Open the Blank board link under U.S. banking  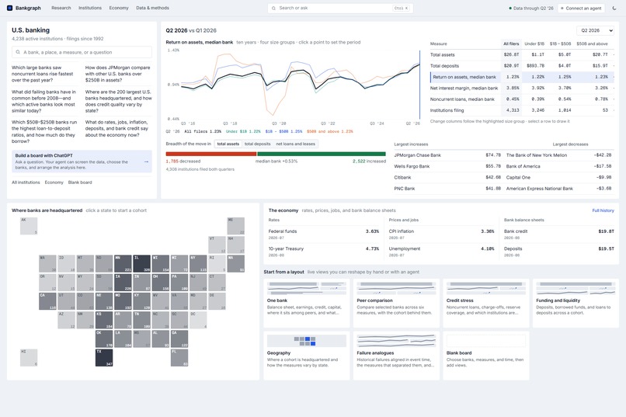80,182
